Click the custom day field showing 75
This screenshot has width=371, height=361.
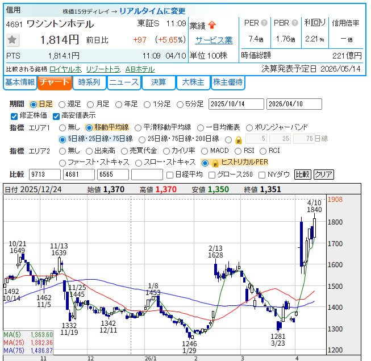pos(304,139)
